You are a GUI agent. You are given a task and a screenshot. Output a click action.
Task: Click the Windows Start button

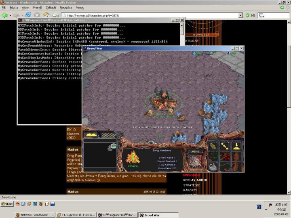[7, 204]
